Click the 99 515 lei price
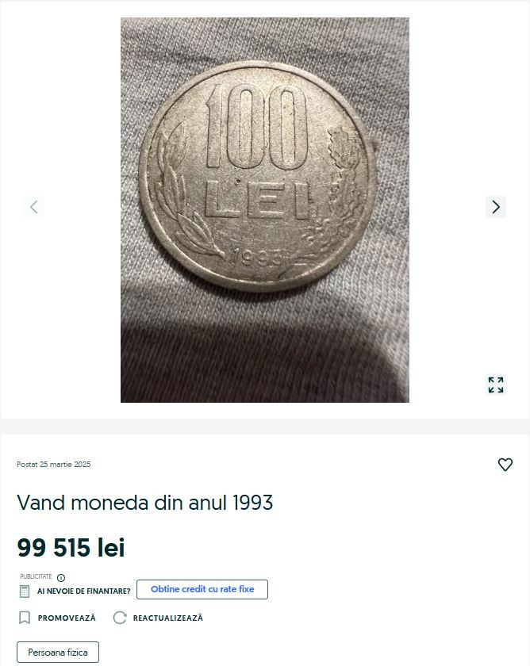 pyautogui.click(x=71, y=547)
